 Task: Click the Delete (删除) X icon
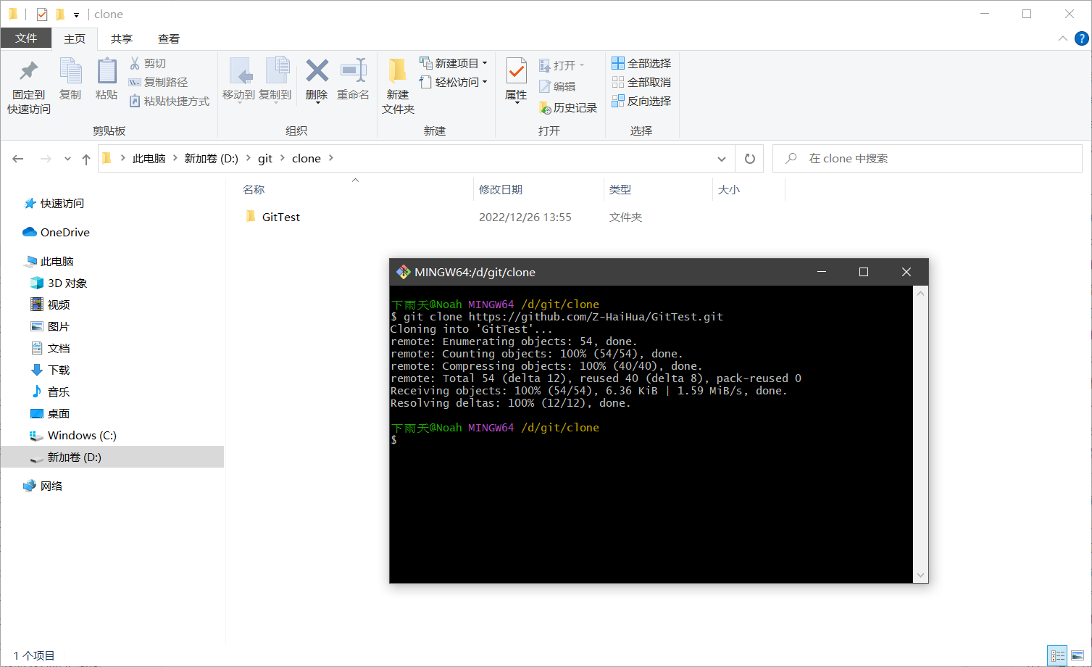click(317, 71)
